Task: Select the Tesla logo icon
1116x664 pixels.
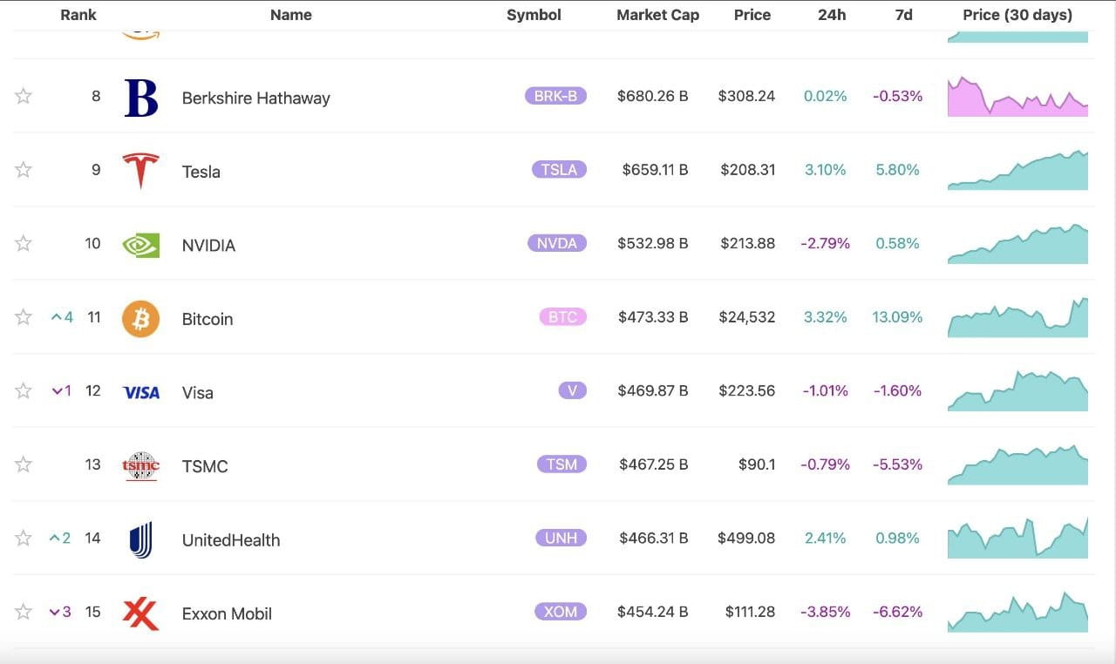Action: [139, 169]
